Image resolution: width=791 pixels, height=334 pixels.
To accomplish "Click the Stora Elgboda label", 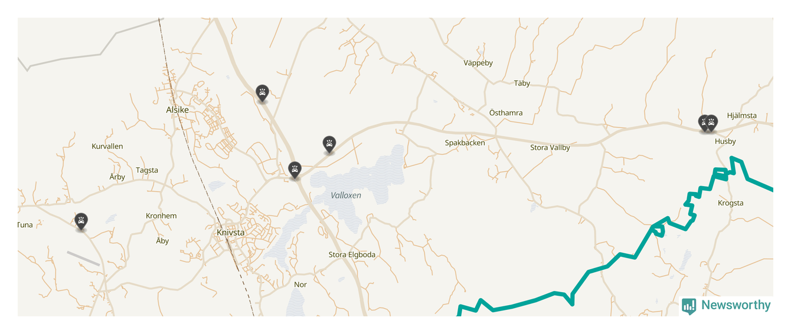I will (x=352, y=254).
